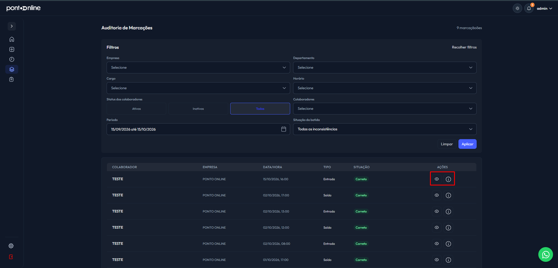This screenshot has width=558, height=268.
Task: Click the COLABORADOR column header
Action: 125,167
